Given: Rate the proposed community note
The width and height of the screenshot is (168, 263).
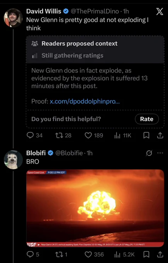Looking at the screenshot, I should (x=147, y=119).
